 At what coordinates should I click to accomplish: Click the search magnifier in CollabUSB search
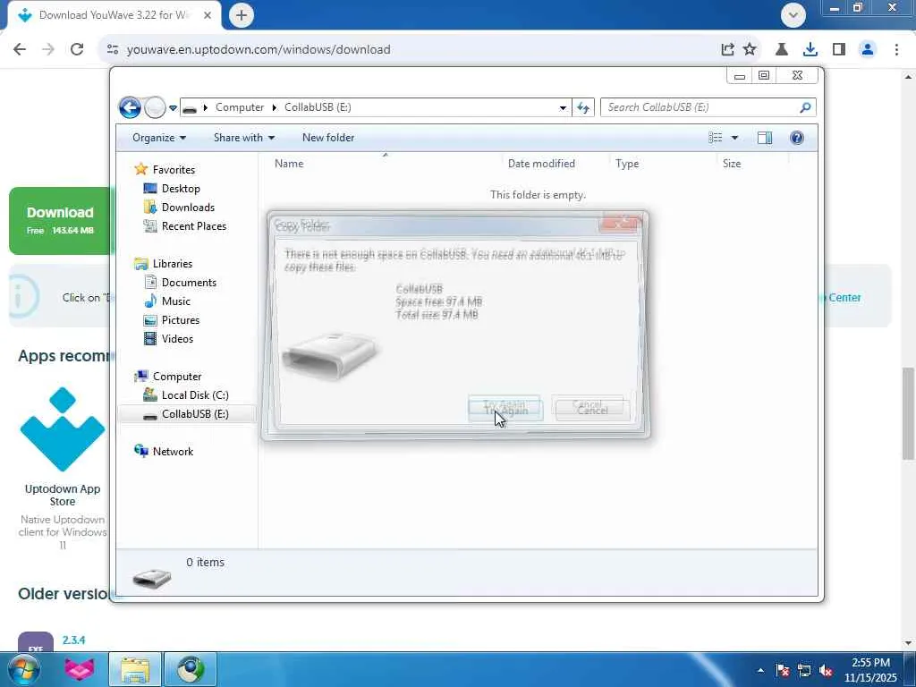click(x=805, y=107)
